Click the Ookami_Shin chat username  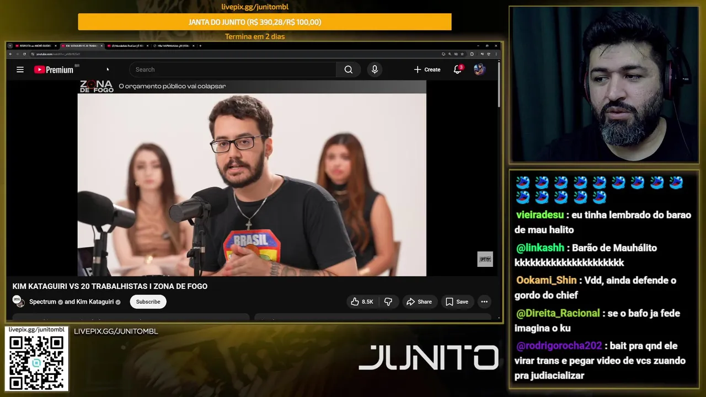coord(546,280)
